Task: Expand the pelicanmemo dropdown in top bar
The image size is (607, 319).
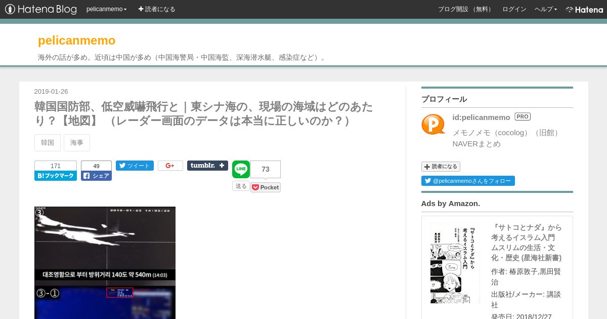Action: 107,9
